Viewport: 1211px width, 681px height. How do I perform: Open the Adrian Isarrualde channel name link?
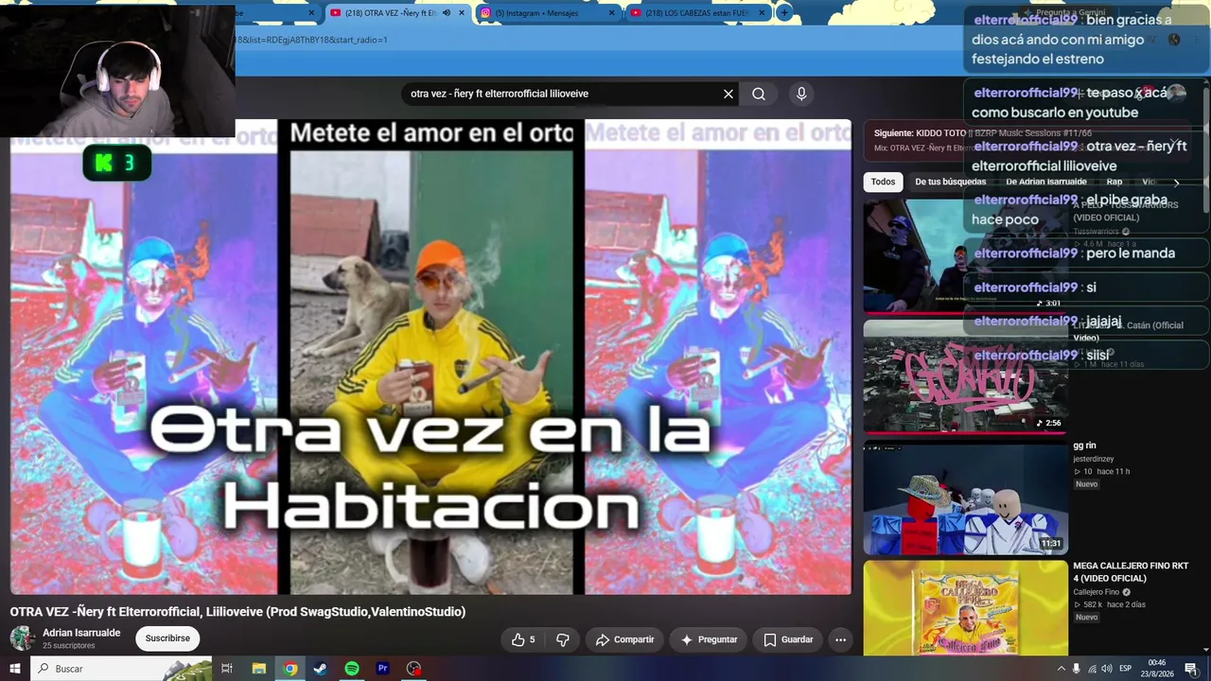click(81, 633)
